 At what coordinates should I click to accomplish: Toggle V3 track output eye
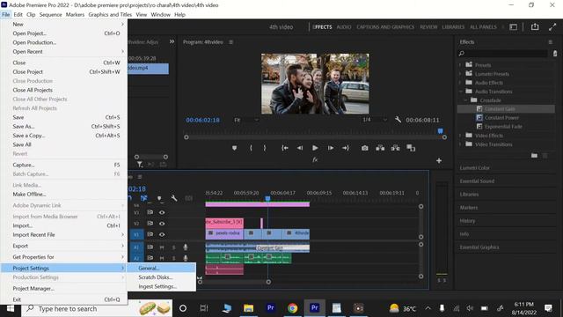pyautogui.click(x=162, y=212)
